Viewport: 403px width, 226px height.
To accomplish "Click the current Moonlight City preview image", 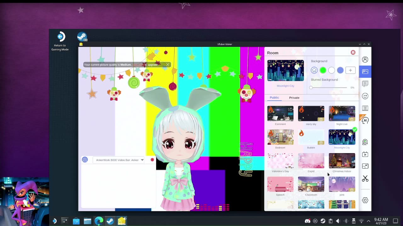I will coord(286,70).
